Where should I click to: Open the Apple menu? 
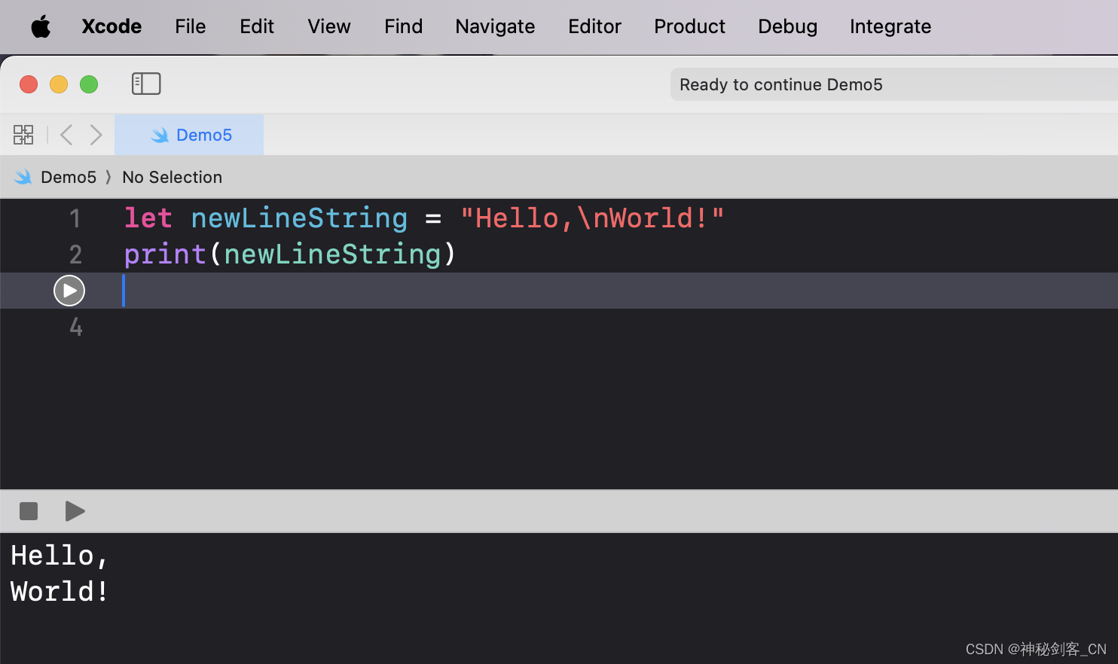[x=41, y=27]
